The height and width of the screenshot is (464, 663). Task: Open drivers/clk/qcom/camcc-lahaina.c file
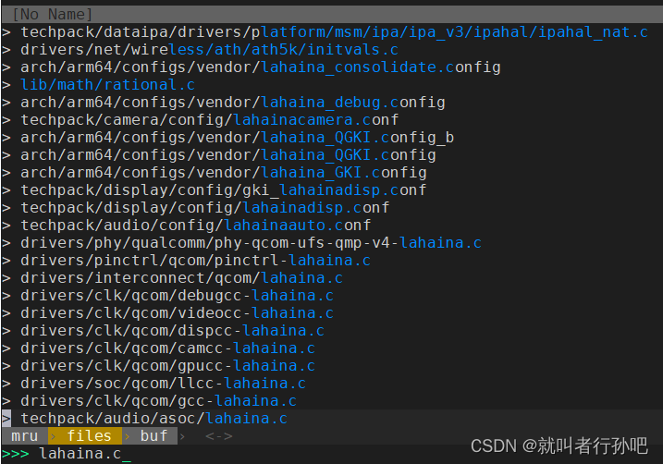click(x=168, y=348)
